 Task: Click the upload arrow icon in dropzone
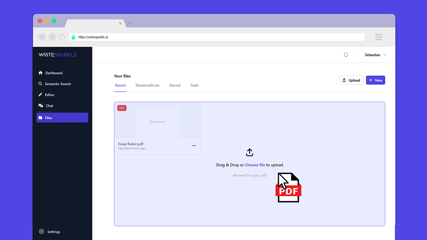[249, 152]
